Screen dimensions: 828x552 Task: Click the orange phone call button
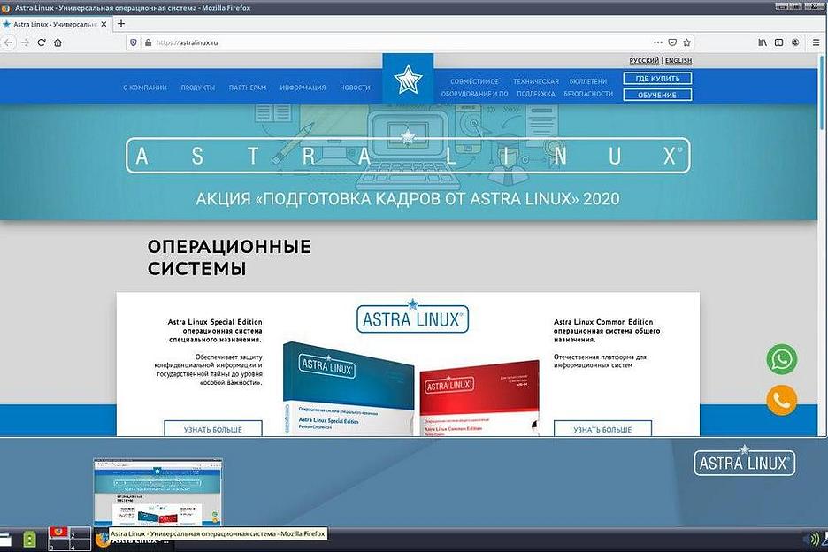pyautogui.click(x=781, y=400)
